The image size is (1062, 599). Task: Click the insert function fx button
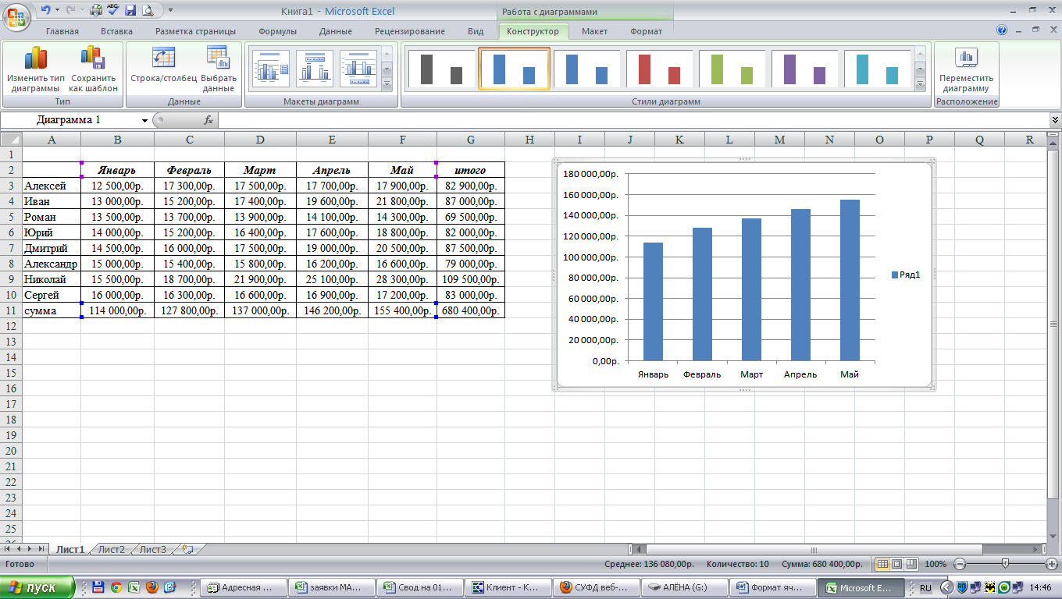pyautogui.click(x=208, y=120)
